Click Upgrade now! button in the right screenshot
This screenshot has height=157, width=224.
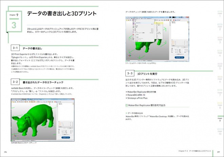(180, 57)
